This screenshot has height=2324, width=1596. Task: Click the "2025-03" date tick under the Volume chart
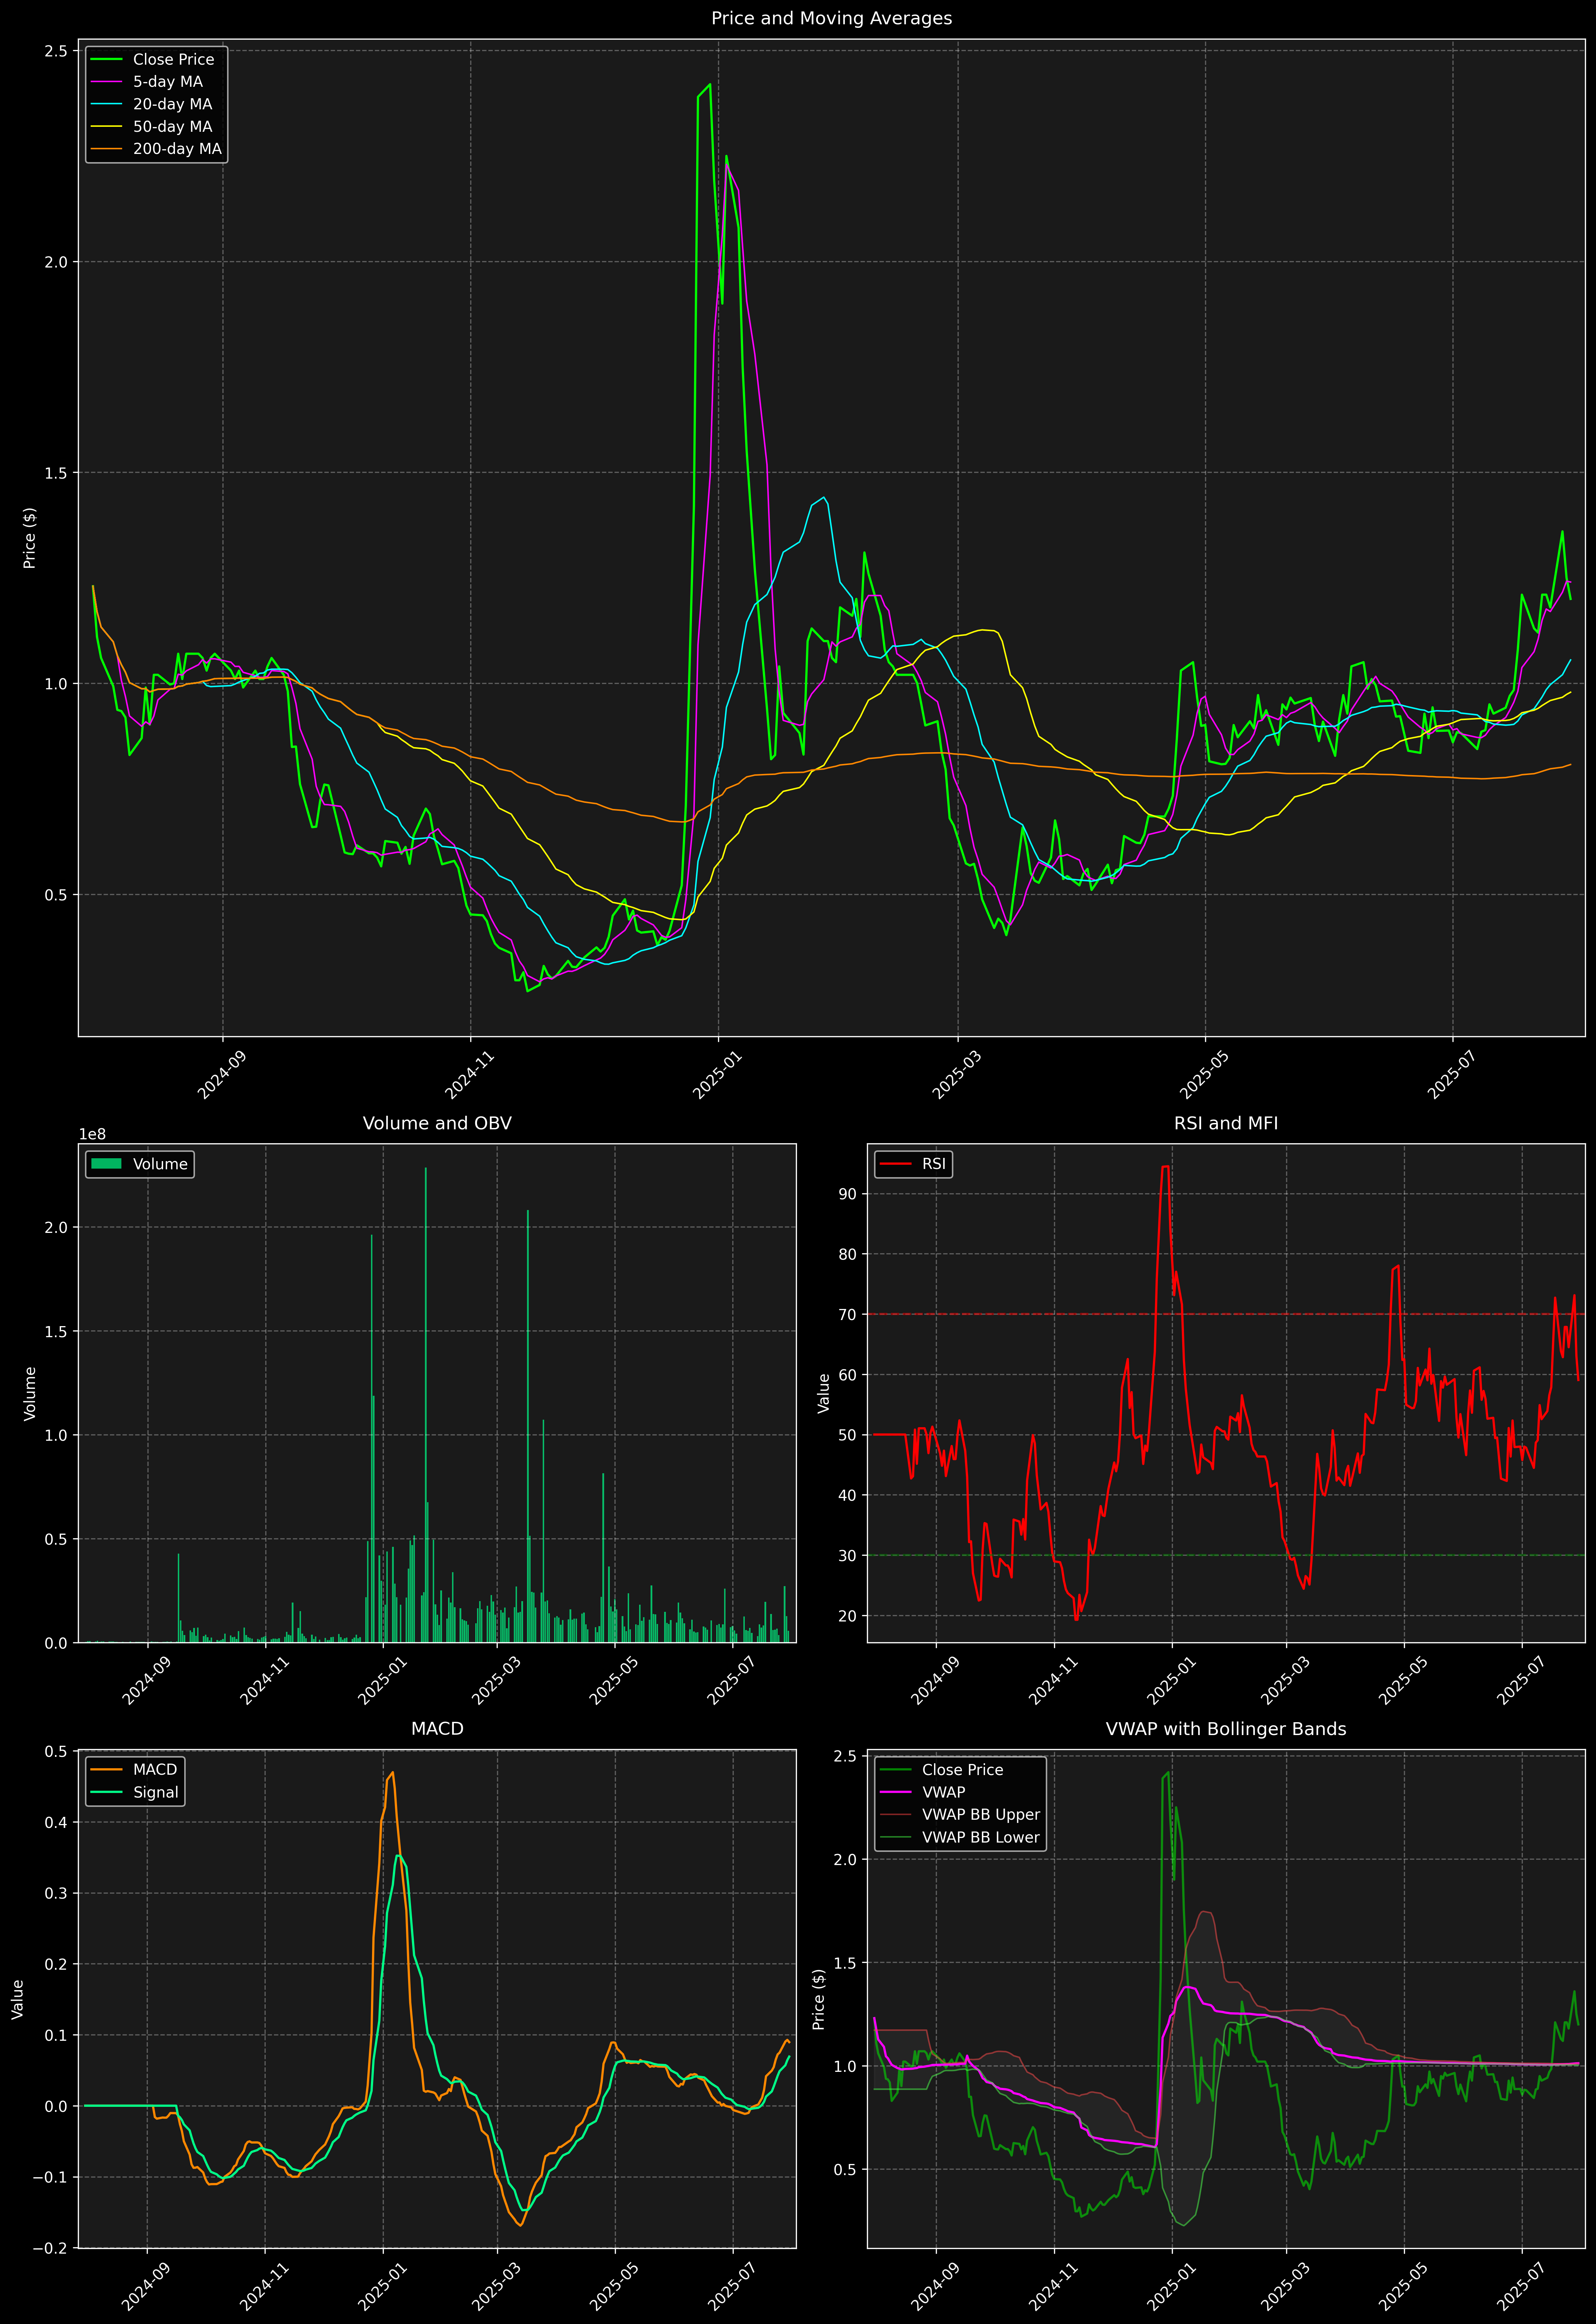coord(496,1681)
